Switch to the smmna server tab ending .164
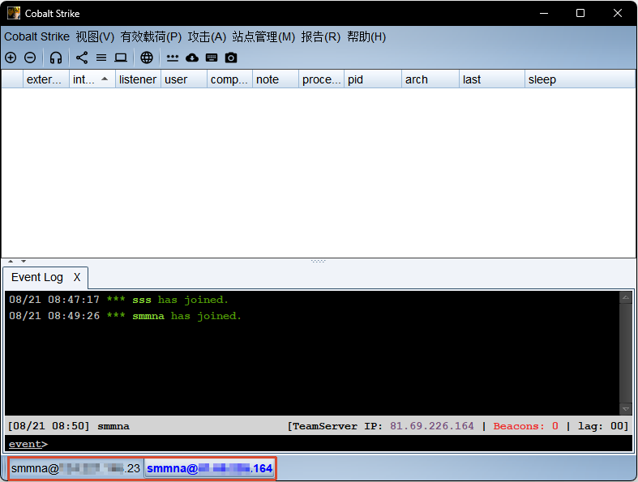Viewport: 638px width, 482px height. click(x=209, y=468)
